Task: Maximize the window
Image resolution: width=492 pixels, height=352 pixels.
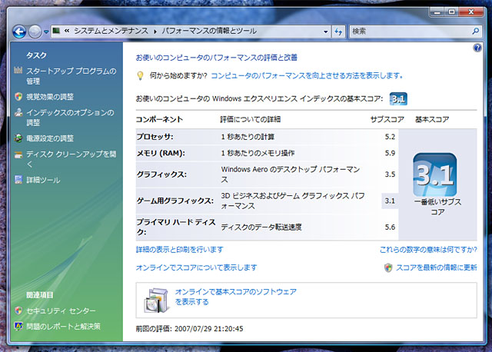Action: [451, 12]
